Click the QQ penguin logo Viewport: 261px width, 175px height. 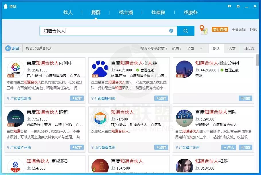click(6, 6)
